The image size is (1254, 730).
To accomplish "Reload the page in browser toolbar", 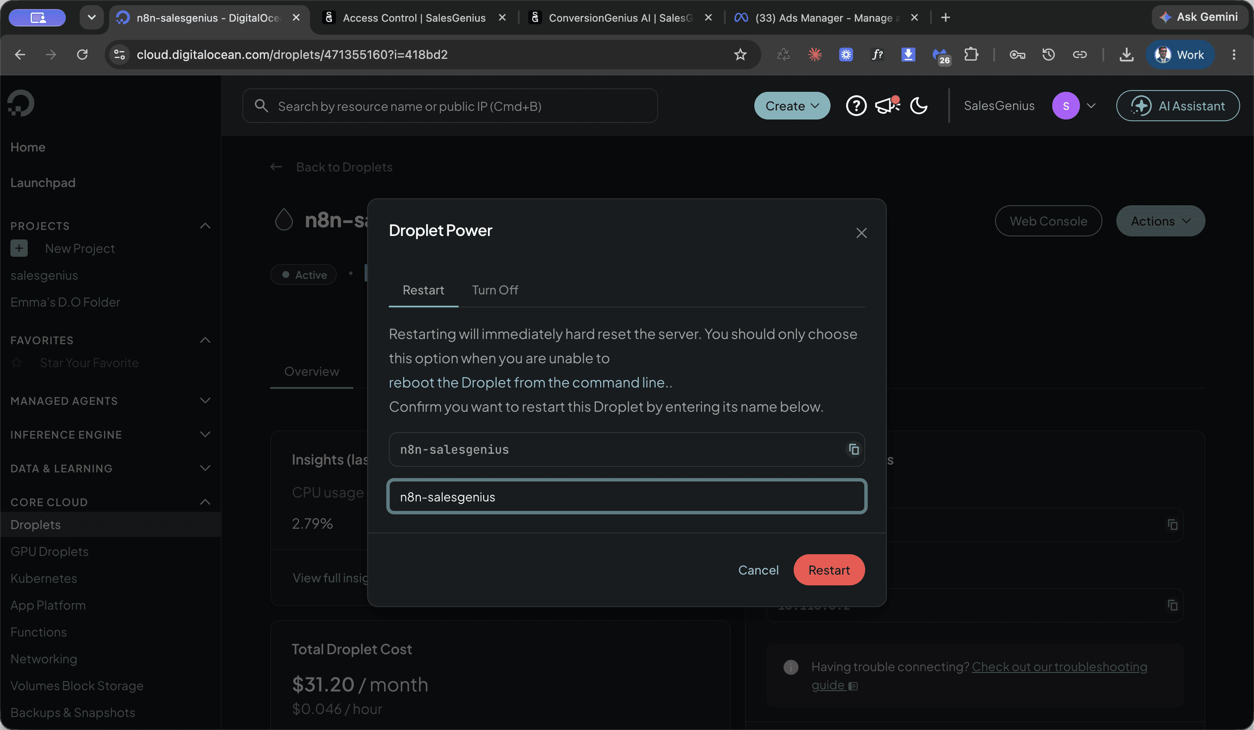I will pyautogui.click(x=82, y=54).
